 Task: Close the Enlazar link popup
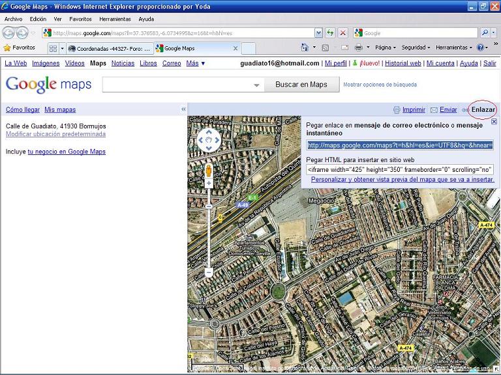pos(494,122)
